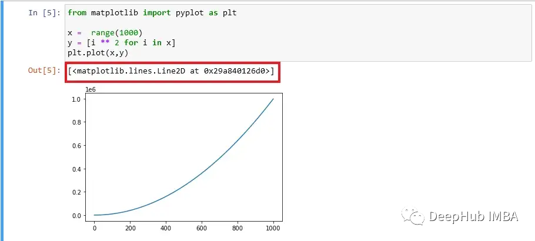Screen dimensions: 535x241
Task: Click the y-axis tick label 0.6
Action: 77,146
